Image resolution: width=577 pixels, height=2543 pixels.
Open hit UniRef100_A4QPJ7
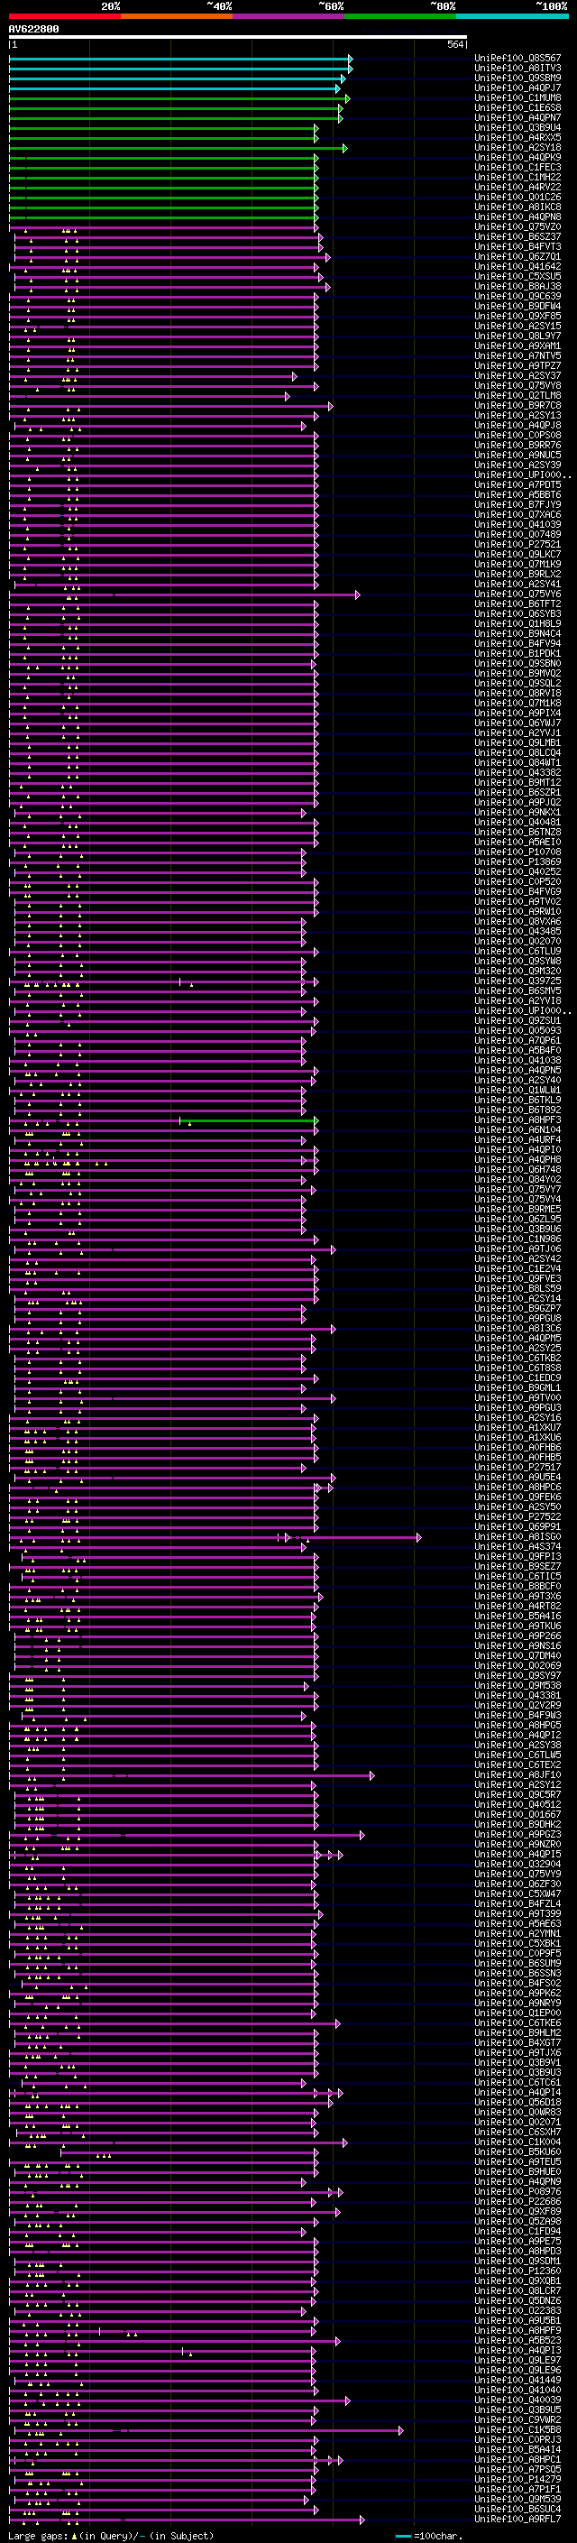click(517, 88)
